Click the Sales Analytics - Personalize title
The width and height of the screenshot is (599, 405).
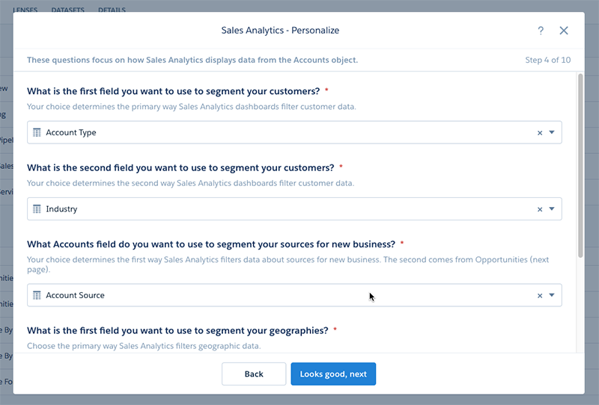280,31
